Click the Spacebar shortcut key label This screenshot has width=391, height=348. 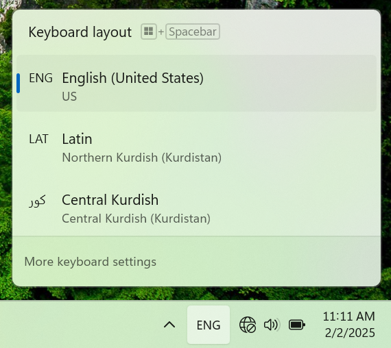pos(193,32)
